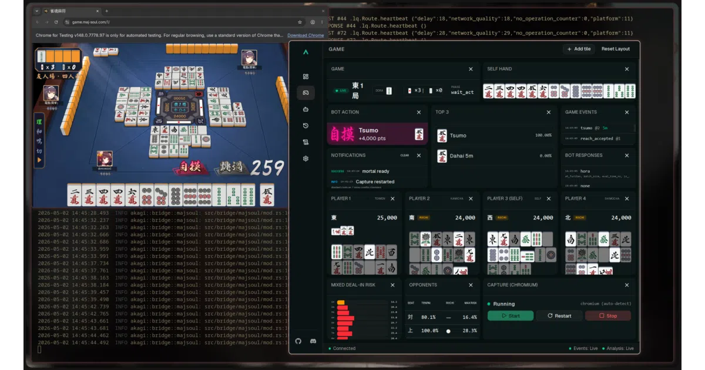Click Reset Layout
The image size is (705, 370).
[615, 49]
